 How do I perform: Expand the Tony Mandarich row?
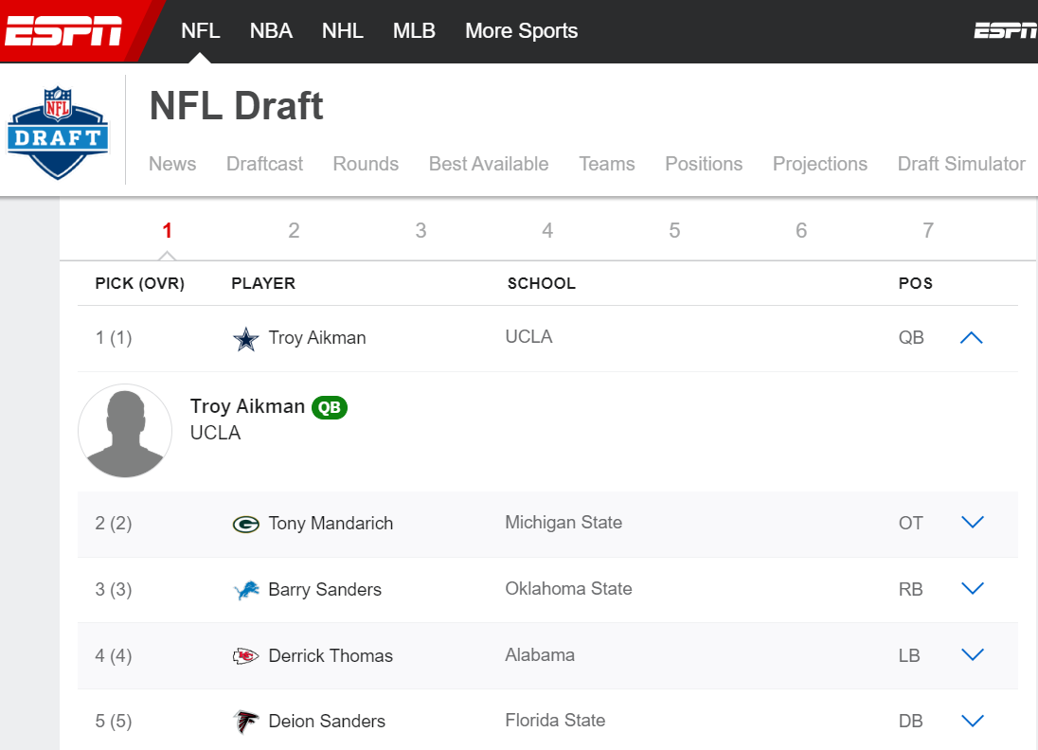click(972, 523)
